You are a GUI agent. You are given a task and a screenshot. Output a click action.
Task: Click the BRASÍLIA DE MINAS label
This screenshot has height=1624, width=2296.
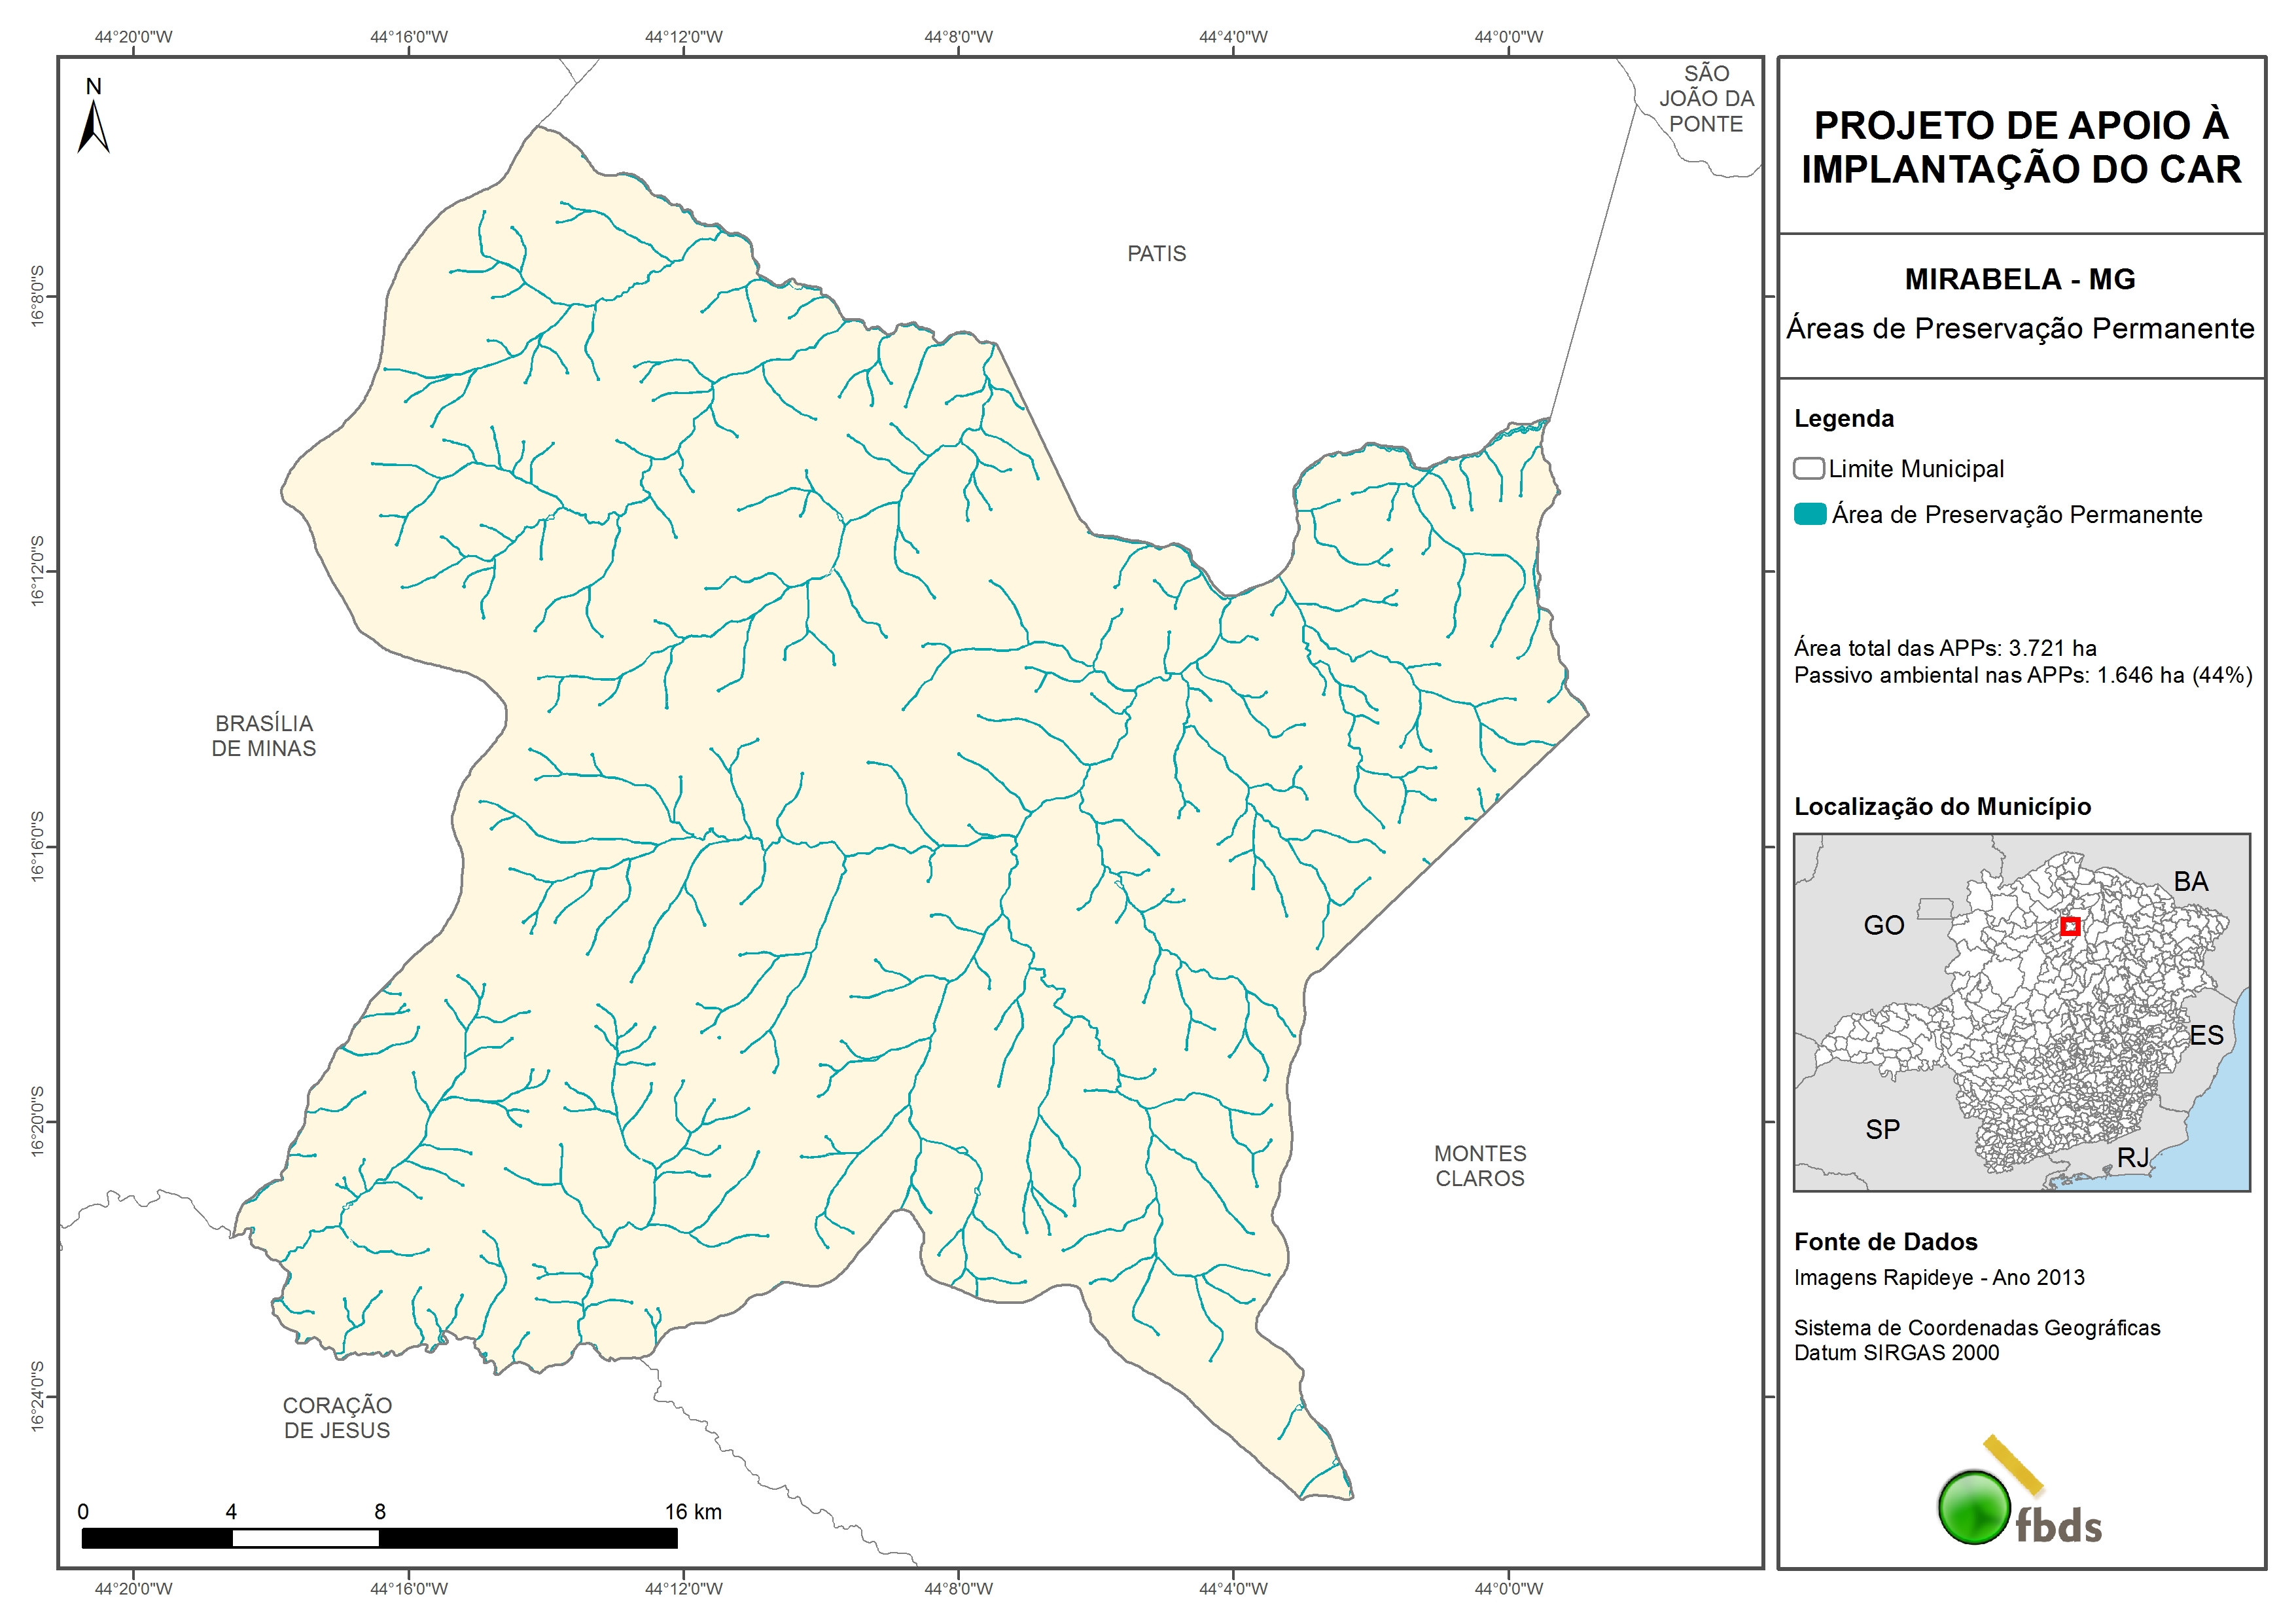tap(264, 736)
